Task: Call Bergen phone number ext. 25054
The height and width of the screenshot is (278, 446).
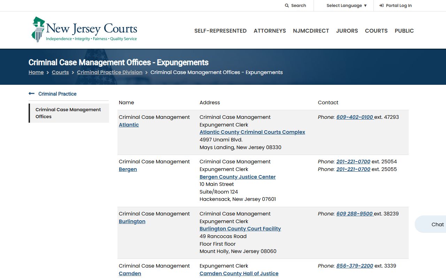Action: 353,162
